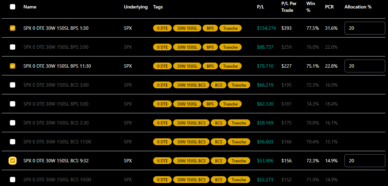Select strategy name SPX 0 DTE 30W 150SL BCS 10:00
Viewport: 388px width, 186px height.
pos(57,180)
